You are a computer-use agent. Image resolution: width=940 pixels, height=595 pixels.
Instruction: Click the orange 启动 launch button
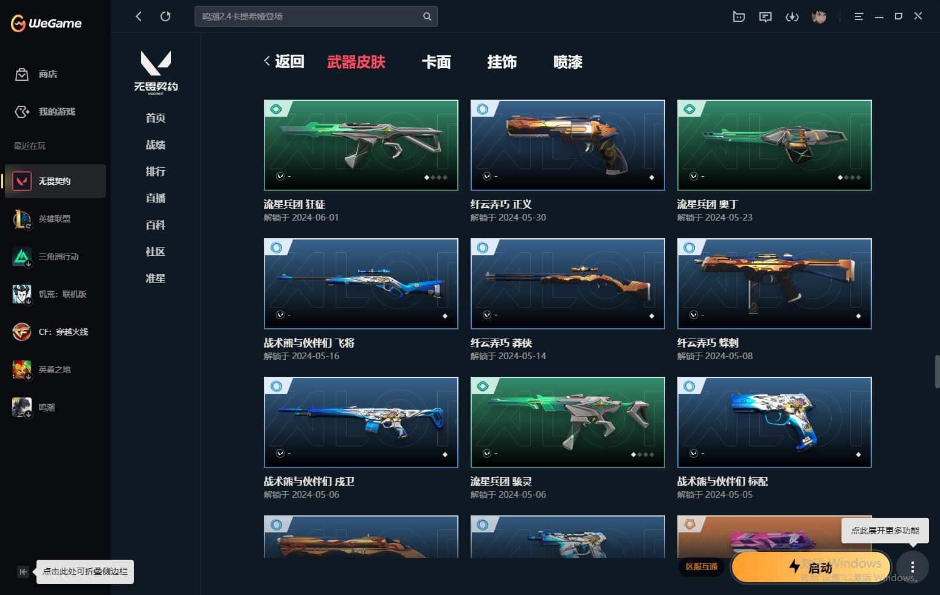tap(811, 567)
